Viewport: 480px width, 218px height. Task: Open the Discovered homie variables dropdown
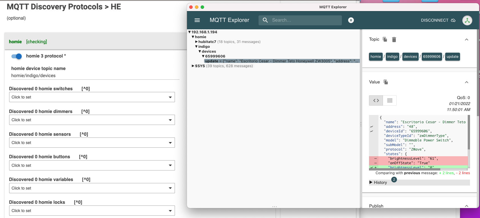(92, 188)
